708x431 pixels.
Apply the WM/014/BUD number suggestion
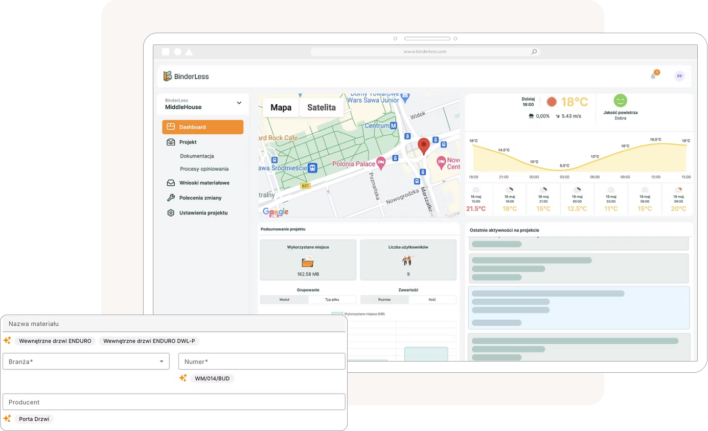coord(212,378)
